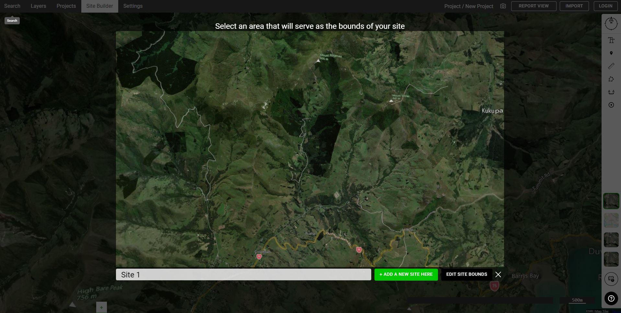The width and height of the screenshot is (621, 313).
Task: Click Edit Site Bounds
Action: (467, 274)
